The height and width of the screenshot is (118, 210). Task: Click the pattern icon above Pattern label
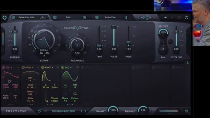click(75, 93)
